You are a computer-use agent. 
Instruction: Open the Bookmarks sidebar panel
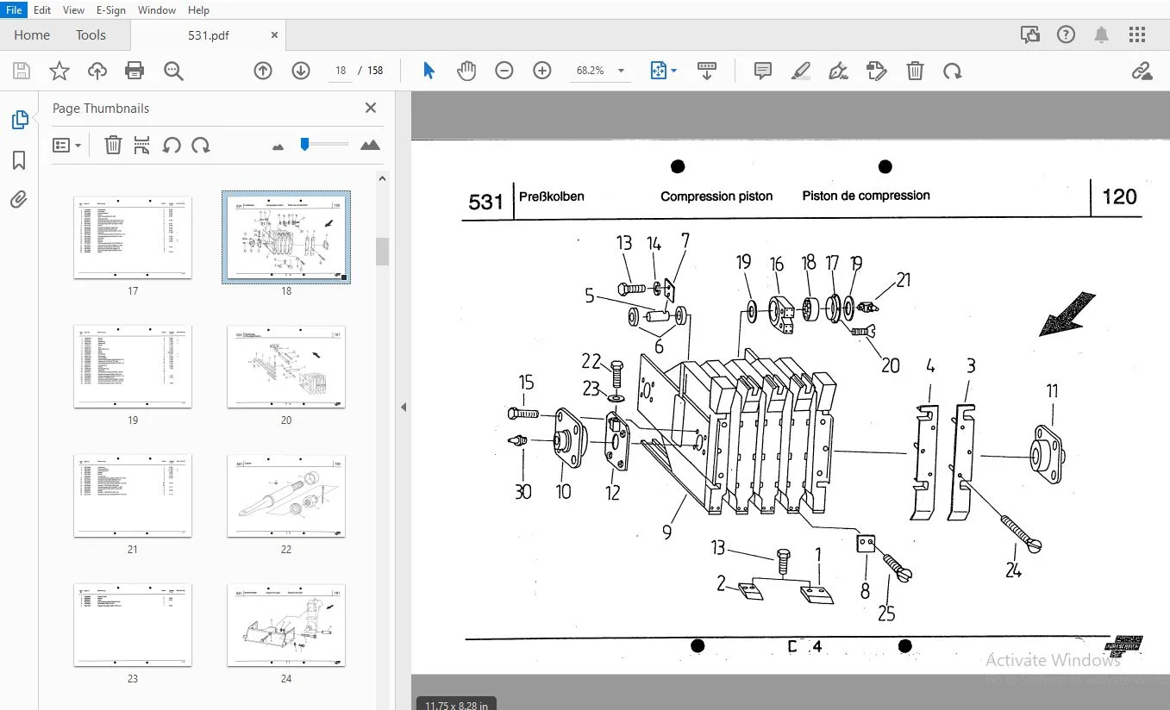click(19, 160)
